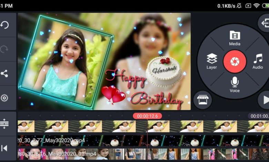Open the Asset Store icon
The width and height of the screenshot is (269, 162).
(x=202, y=100)
